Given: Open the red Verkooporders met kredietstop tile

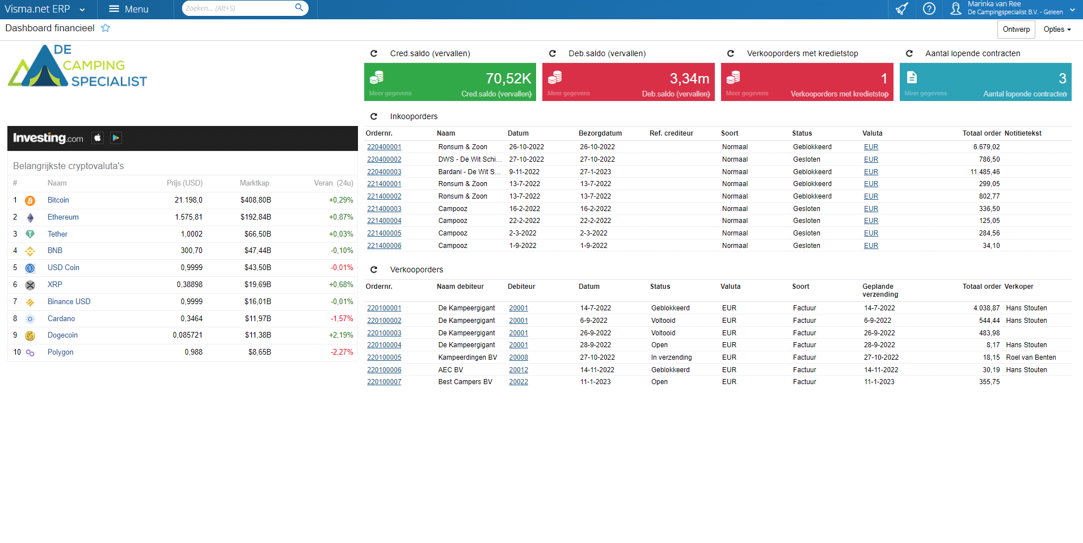Looking at the screenshot, I should [806, 82].
